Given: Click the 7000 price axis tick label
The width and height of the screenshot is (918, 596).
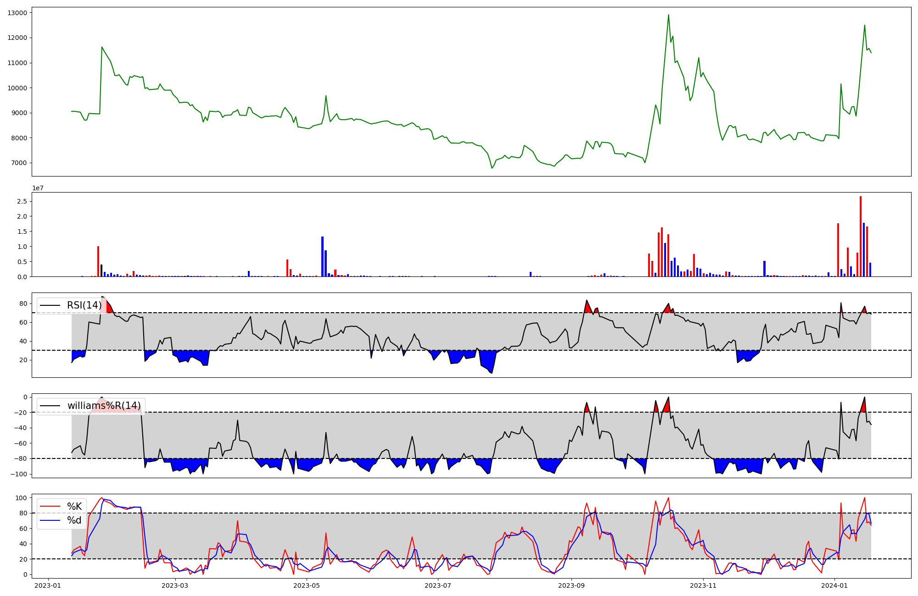Looking at the screenshot, I should pyautogui.click(x=18, y=163).
